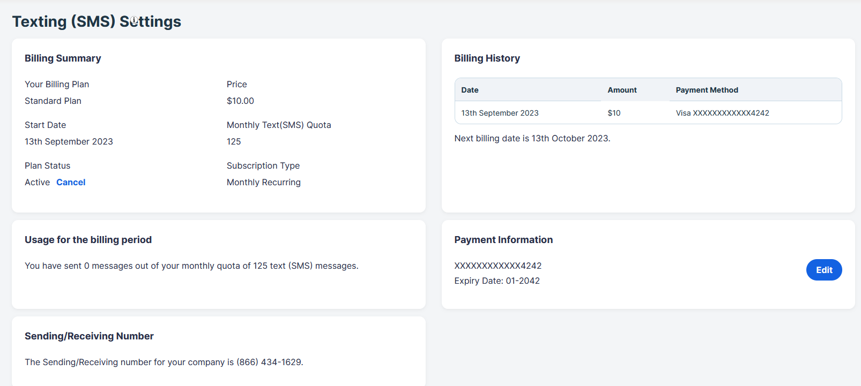Click the Usage for the billing period heading
Image resolution: width=861 pixels, height=386 pixels.
[x=88, y=240]
